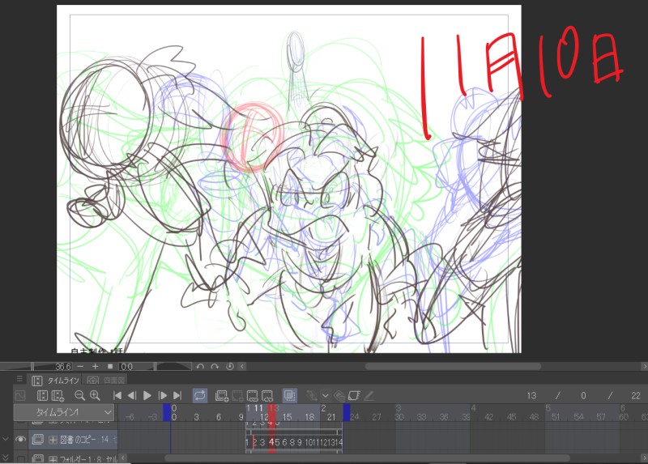Toggle the onion skin button
Viewport: 648px width, 464px height.
[290, 396]
